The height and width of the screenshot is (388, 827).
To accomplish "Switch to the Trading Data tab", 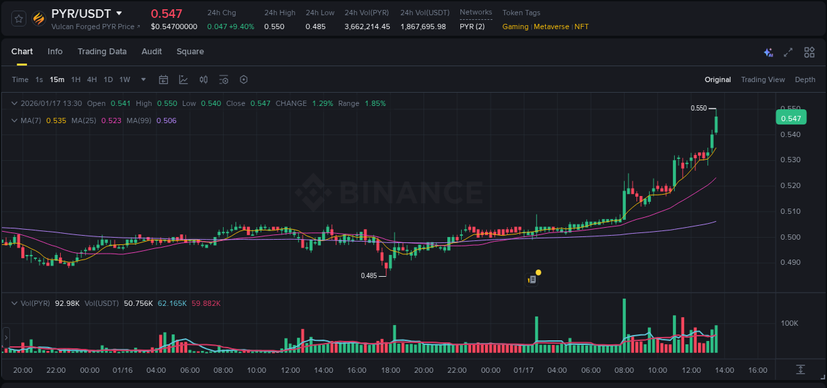I will coord(102,52).
